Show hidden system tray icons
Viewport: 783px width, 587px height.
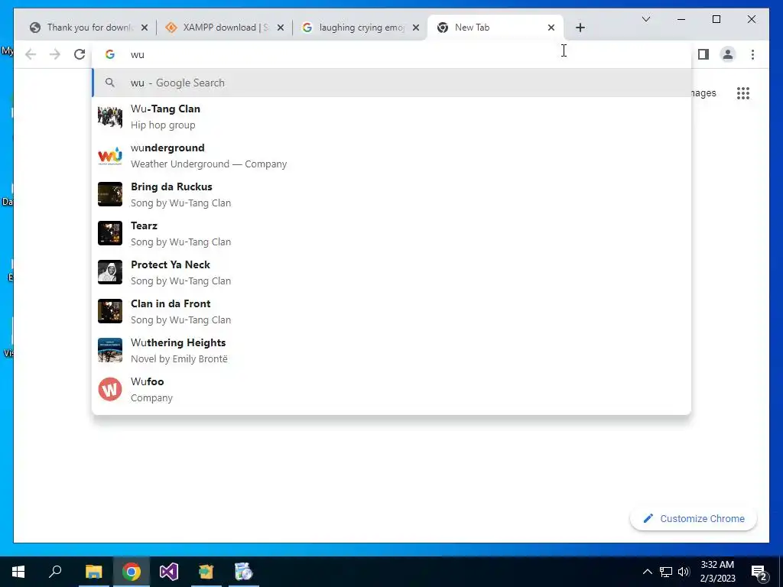pos(647,572)
